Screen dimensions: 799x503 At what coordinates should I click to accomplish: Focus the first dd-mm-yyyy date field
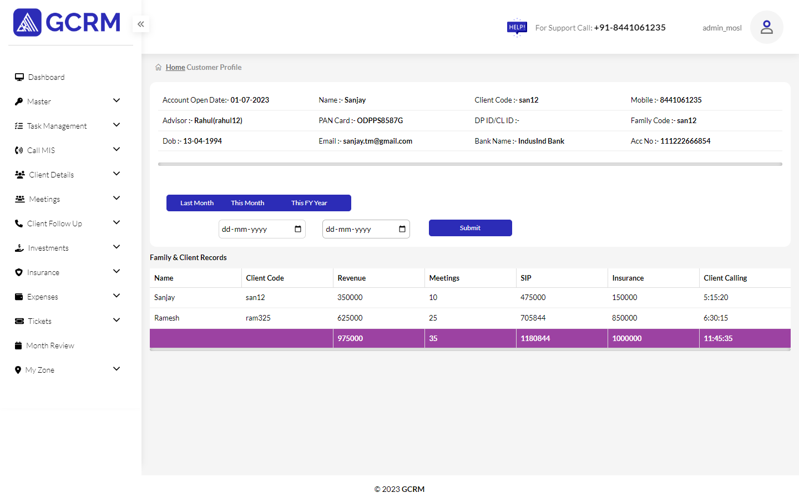click(254, 229)
